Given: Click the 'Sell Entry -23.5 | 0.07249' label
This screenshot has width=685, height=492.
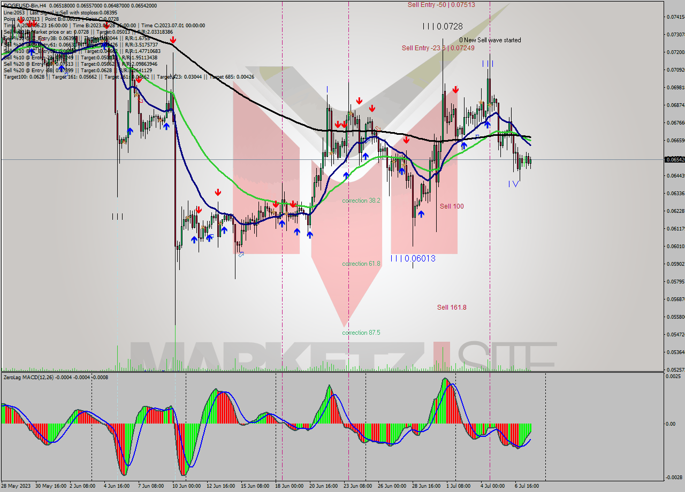Looking at the screenshot, I should [438, 48].
